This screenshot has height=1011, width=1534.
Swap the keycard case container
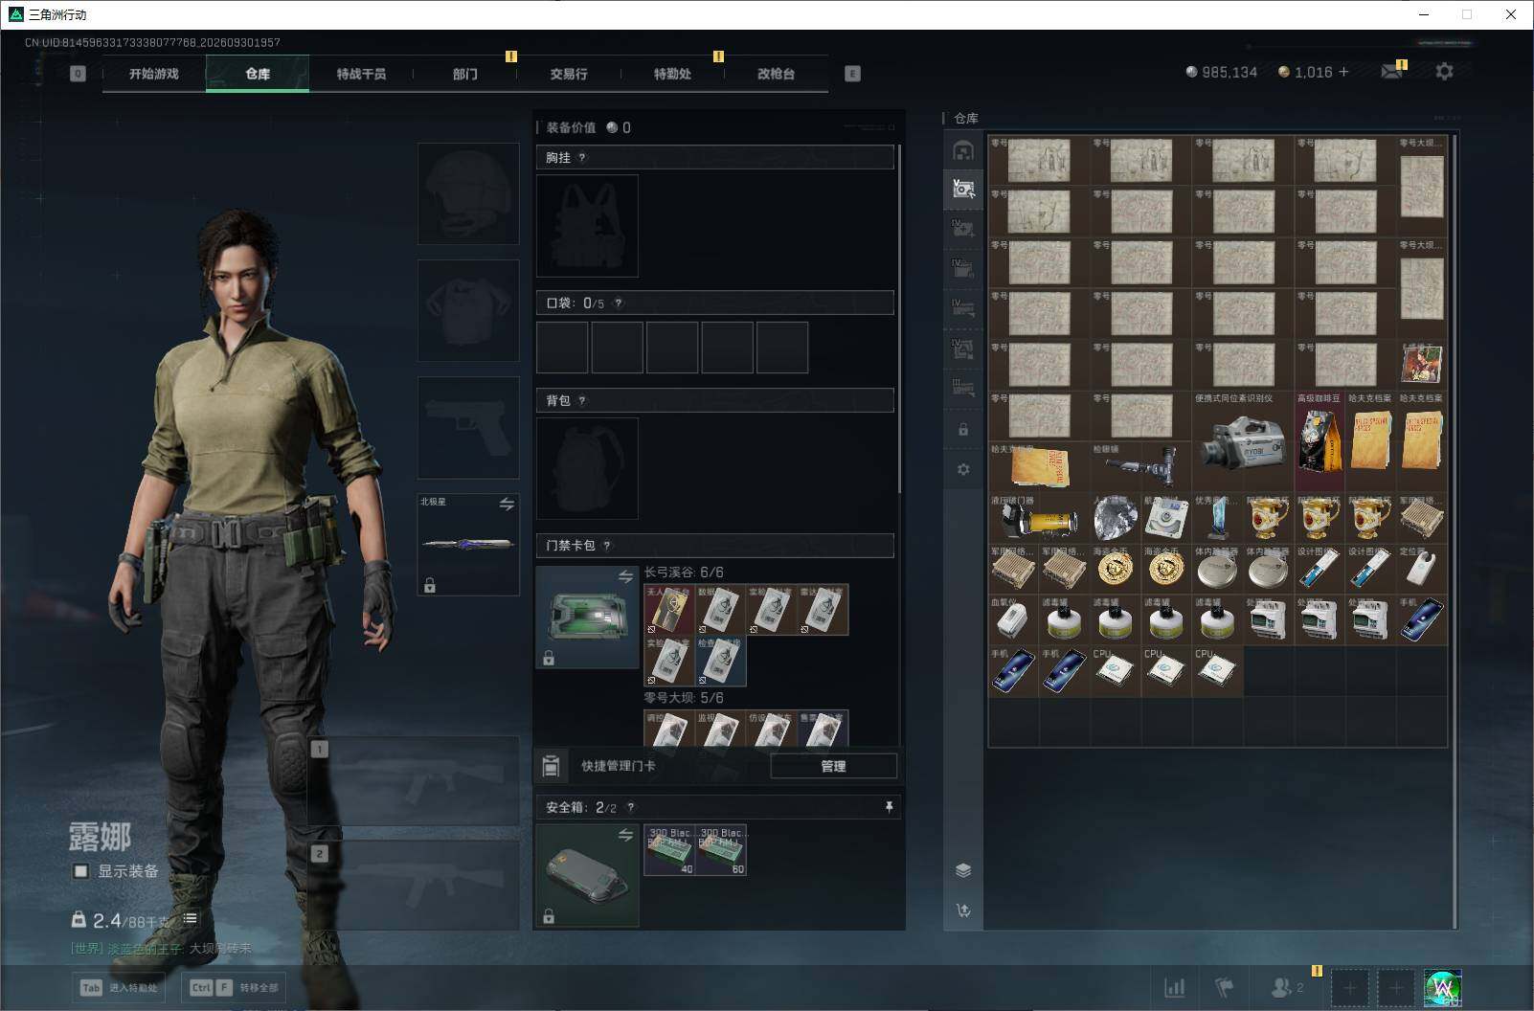click(x=625, y=576)
